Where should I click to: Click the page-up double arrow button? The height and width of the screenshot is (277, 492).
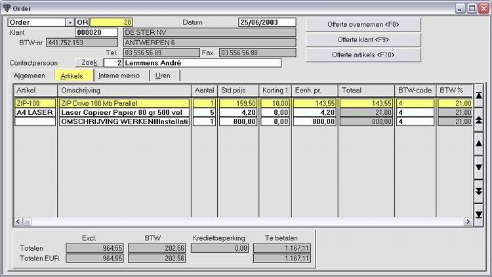coord(478,119)
